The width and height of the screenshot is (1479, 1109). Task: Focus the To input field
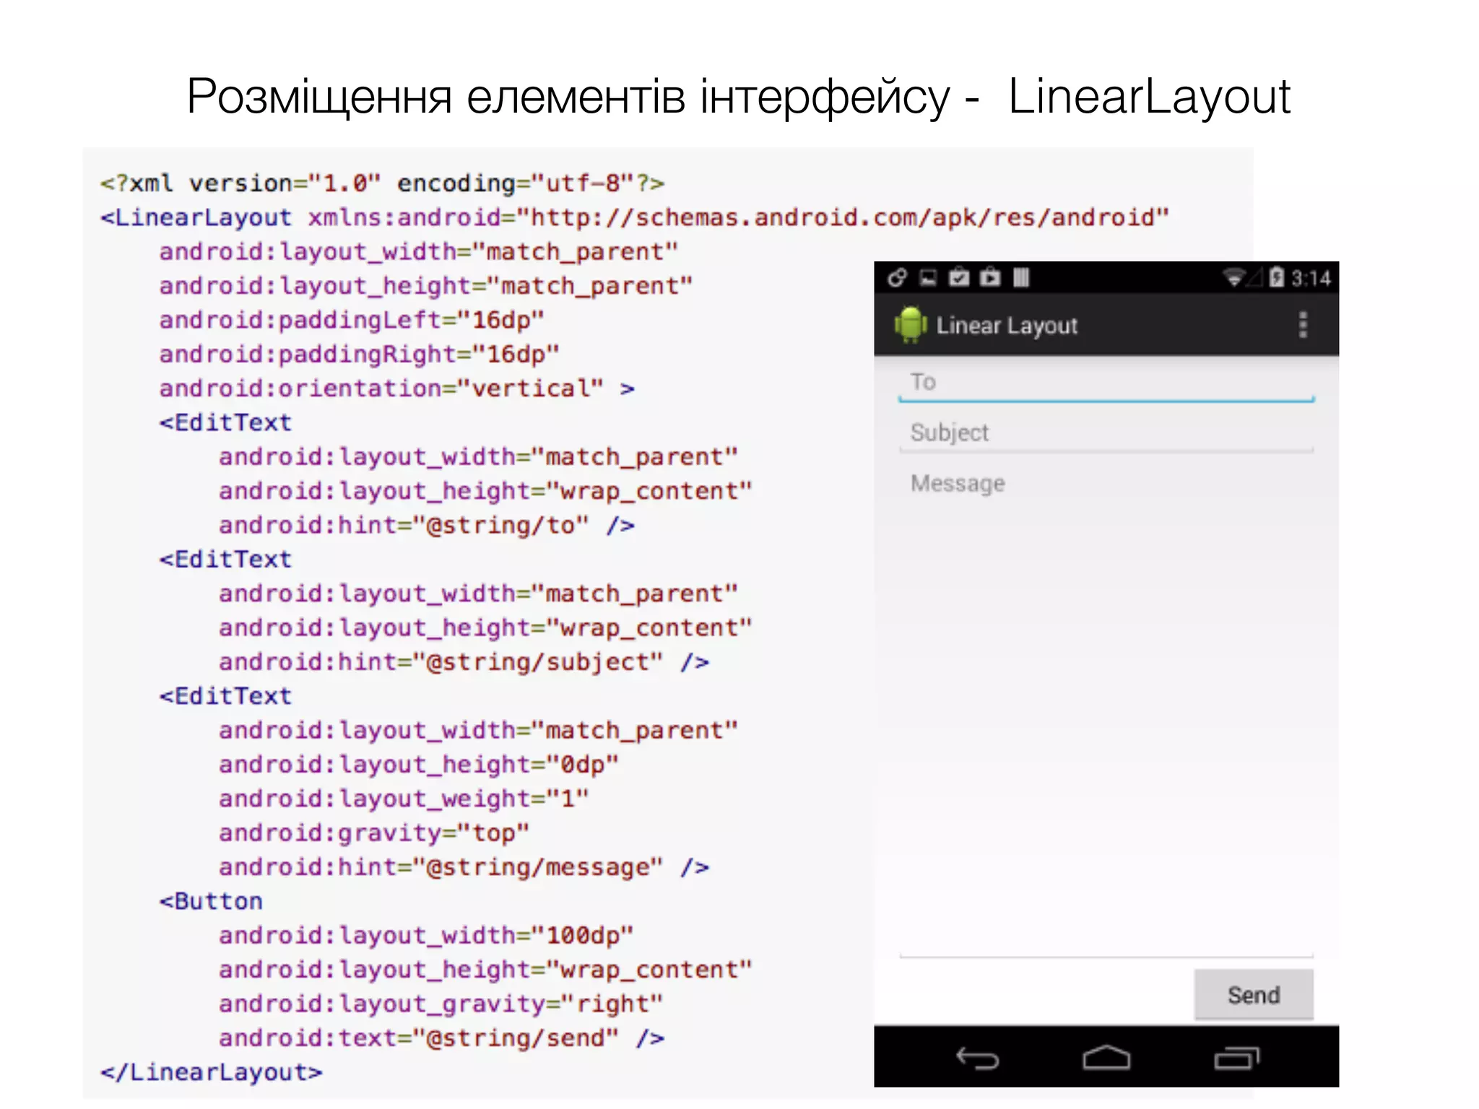tap(1106, 383)
